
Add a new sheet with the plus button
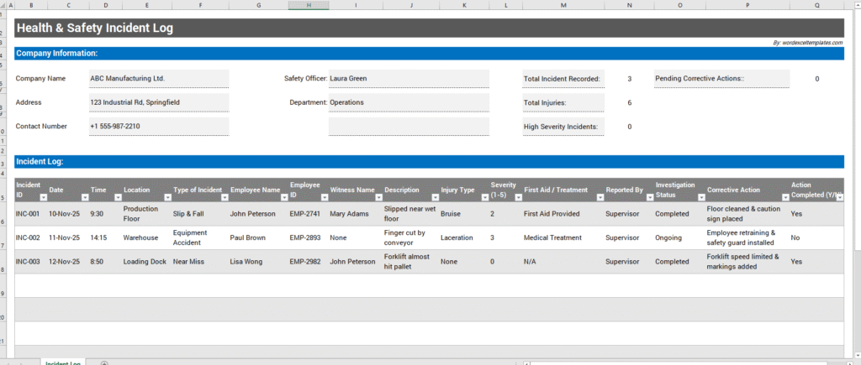click(104, 362)
